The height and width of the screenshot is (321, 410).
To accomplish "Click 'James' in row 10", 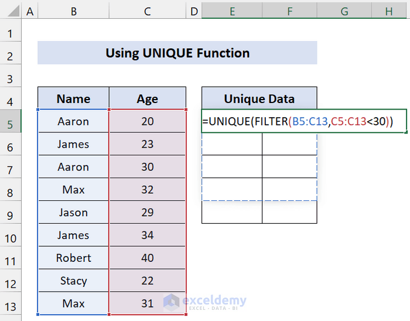I will tap(73, 235).
